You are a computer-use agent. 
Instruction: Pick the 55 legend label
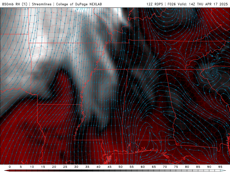point(132,167)
